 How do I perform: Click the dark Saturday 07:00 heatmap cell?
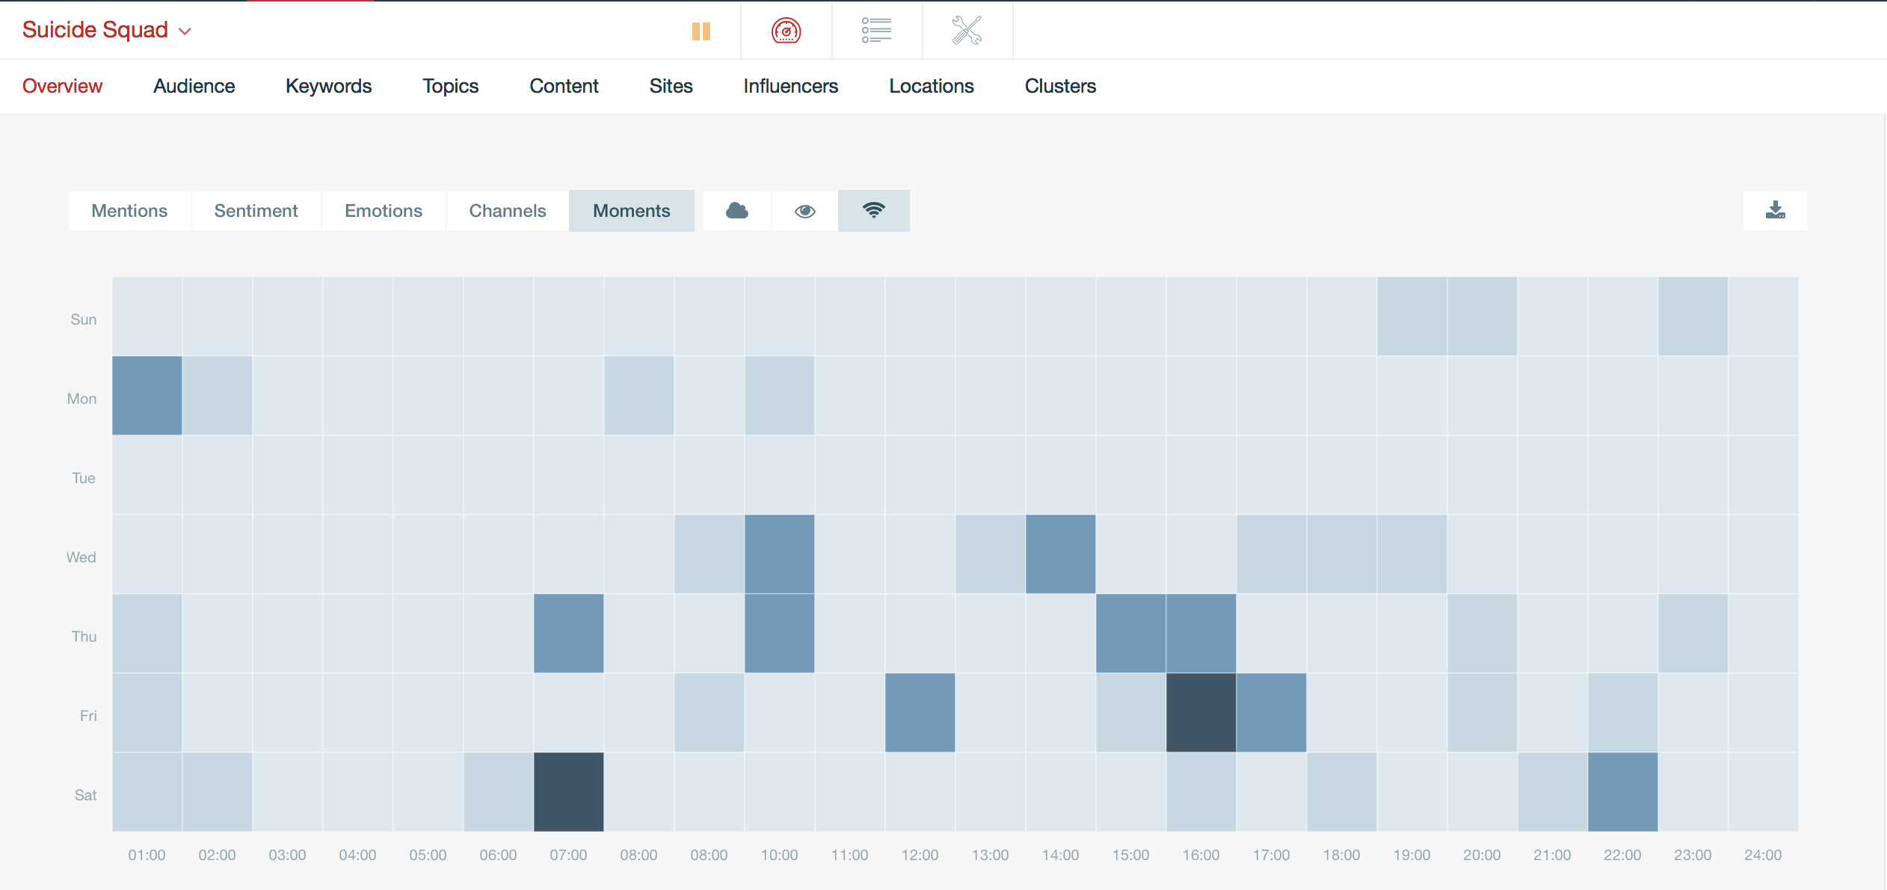(568, 791)
